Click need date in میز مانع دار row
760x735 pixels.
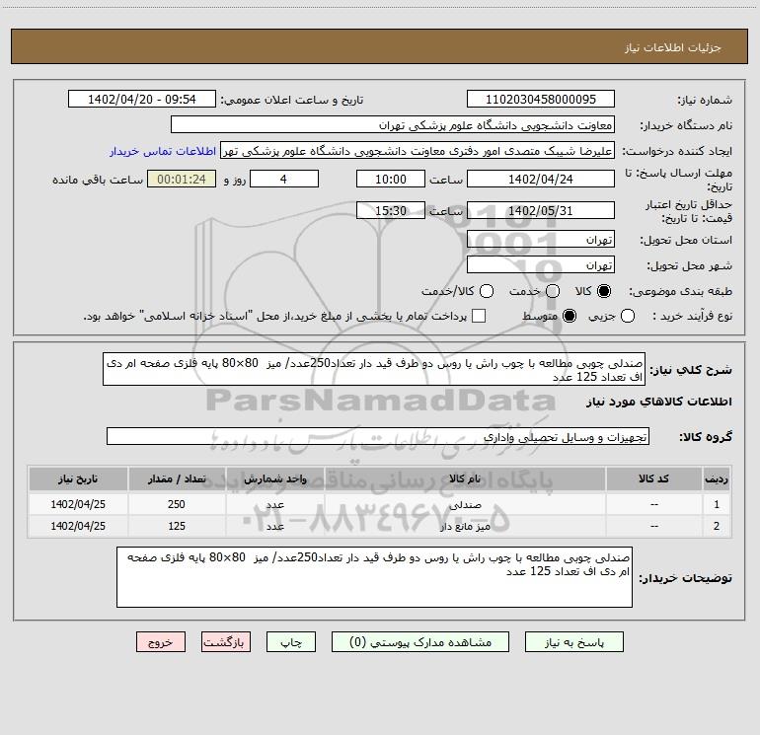(78, 526)
